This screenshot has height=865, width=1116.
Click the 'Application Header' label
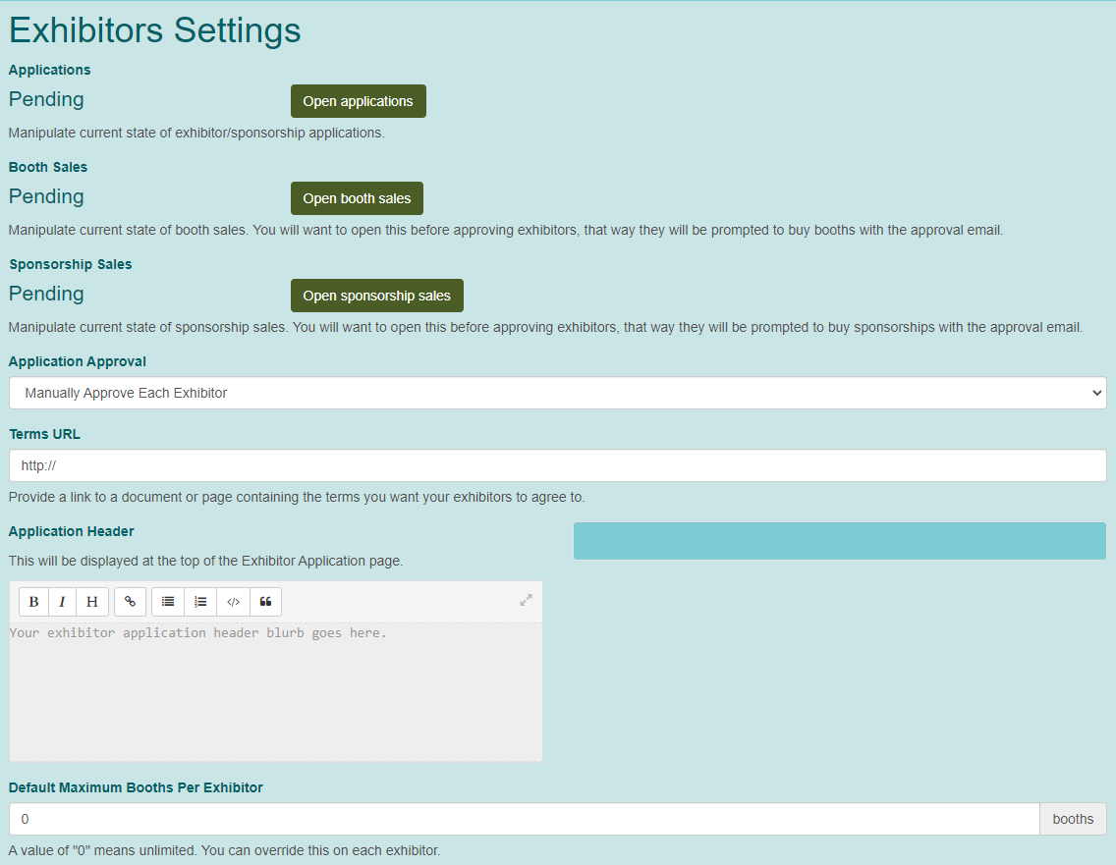[x=71, y=531]
